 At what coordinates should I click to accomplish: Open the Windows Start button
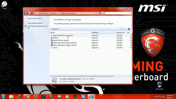pos(3,97)
